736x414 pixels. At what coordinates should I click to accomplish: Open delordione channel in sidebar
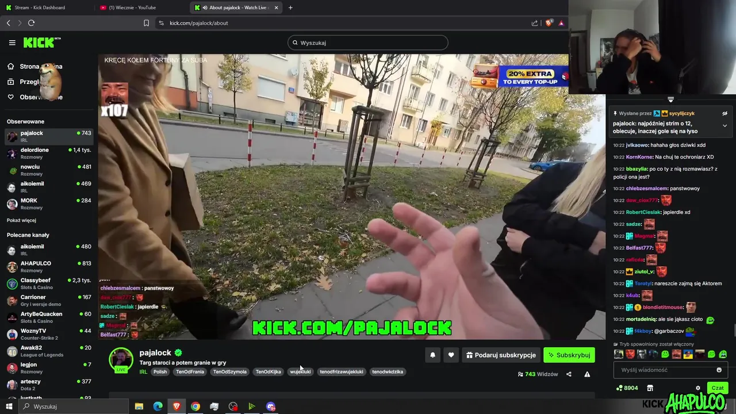pyautogui.click(x=49, y=153)
